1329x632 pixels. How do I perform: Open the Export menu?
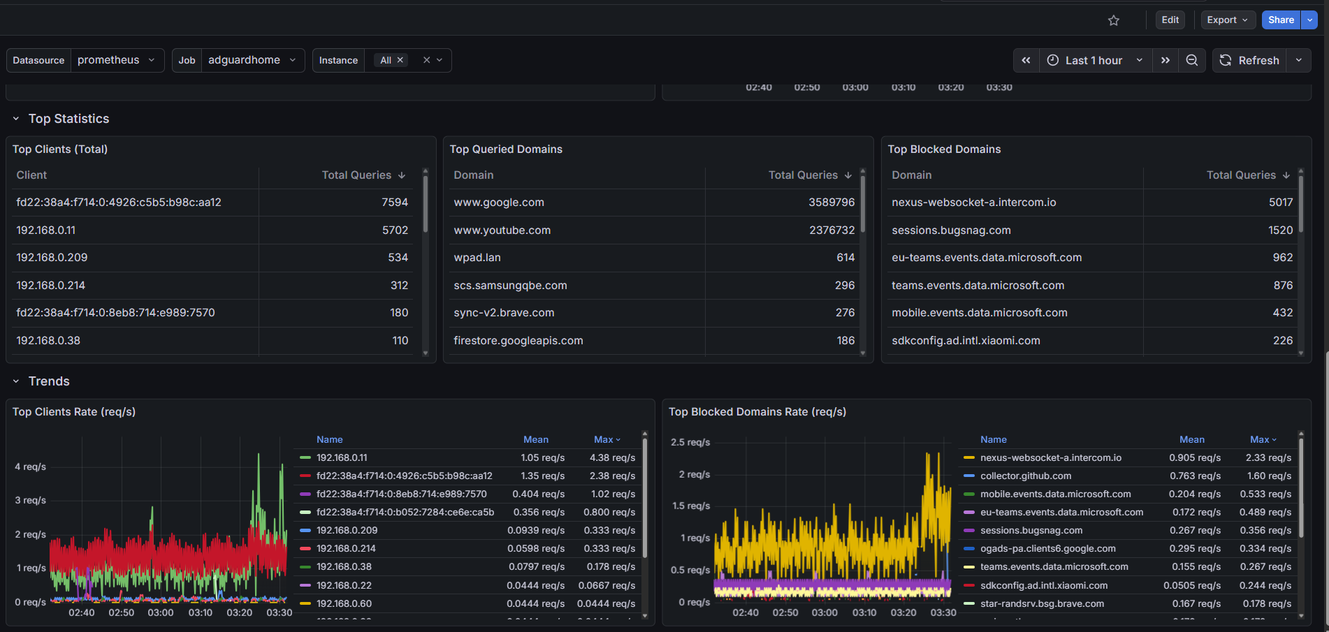[x=1227, y=20]
